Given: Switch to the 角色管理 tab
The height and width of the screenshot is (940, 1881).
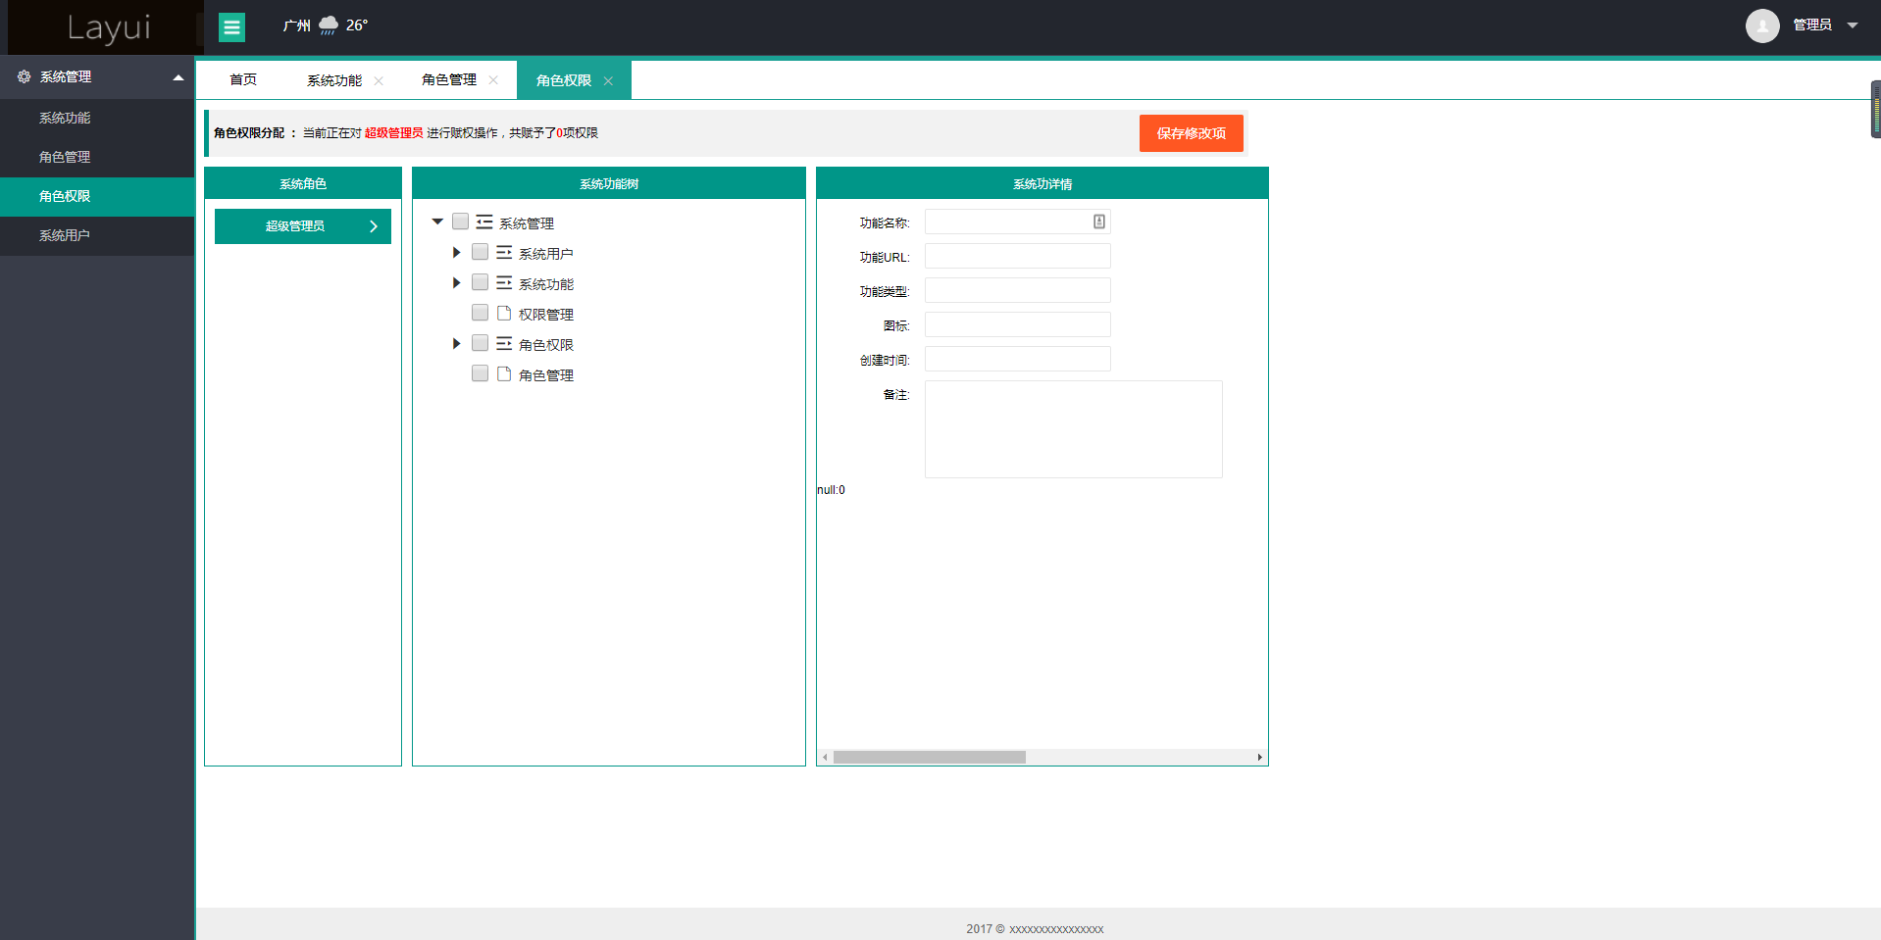Looking at the screenshot, I should [449, 80].
